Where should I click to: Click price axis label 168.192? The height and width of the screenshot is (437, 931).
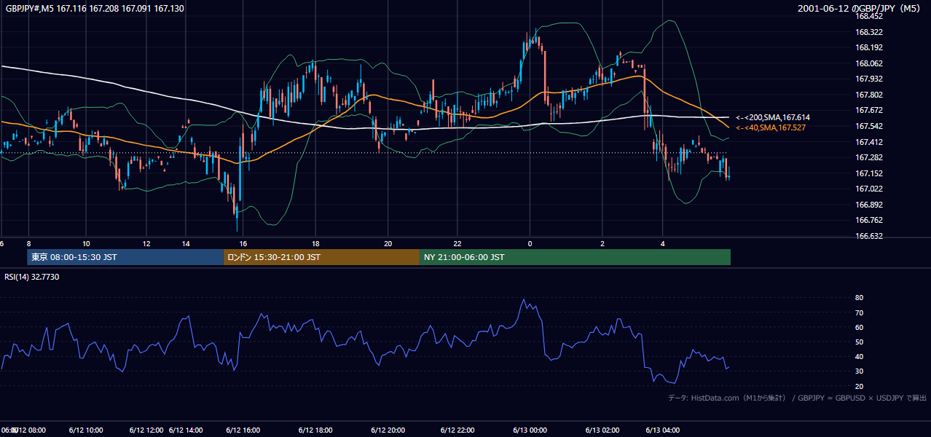tap(868, 47)
